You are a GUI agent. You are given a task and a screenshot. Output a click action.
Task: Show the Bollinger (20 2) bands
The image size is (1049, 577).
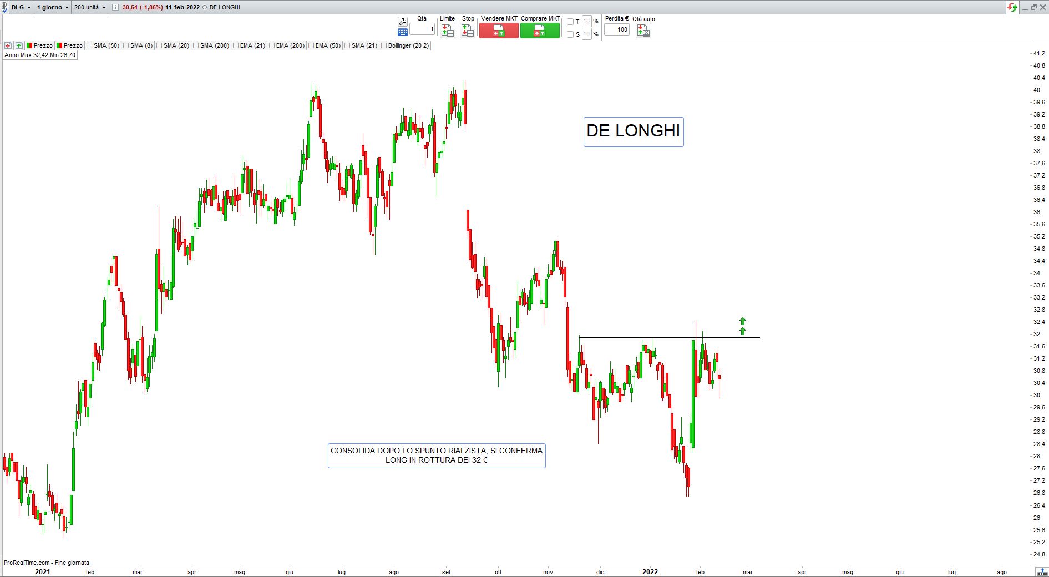(384, 45)
